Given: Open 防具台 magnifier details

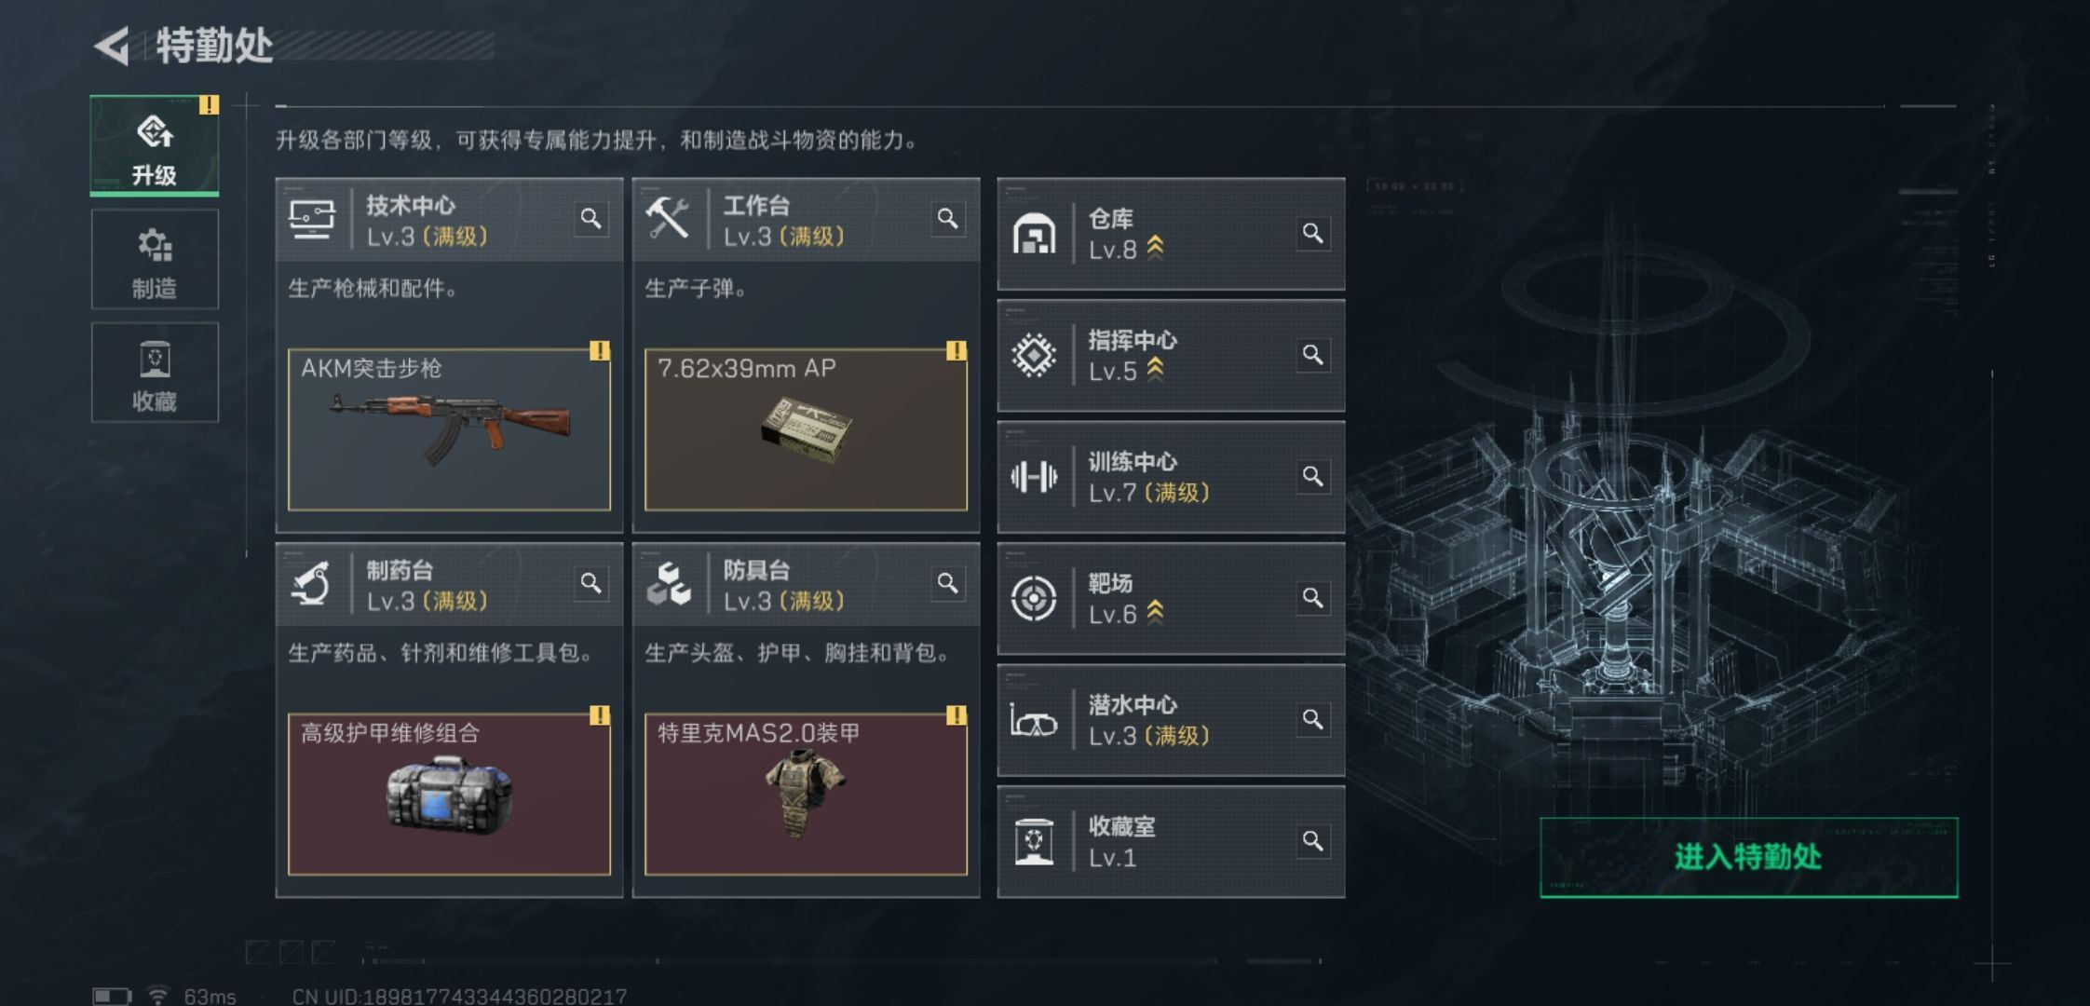Looking at the screenshot, I should click(947, 583).
